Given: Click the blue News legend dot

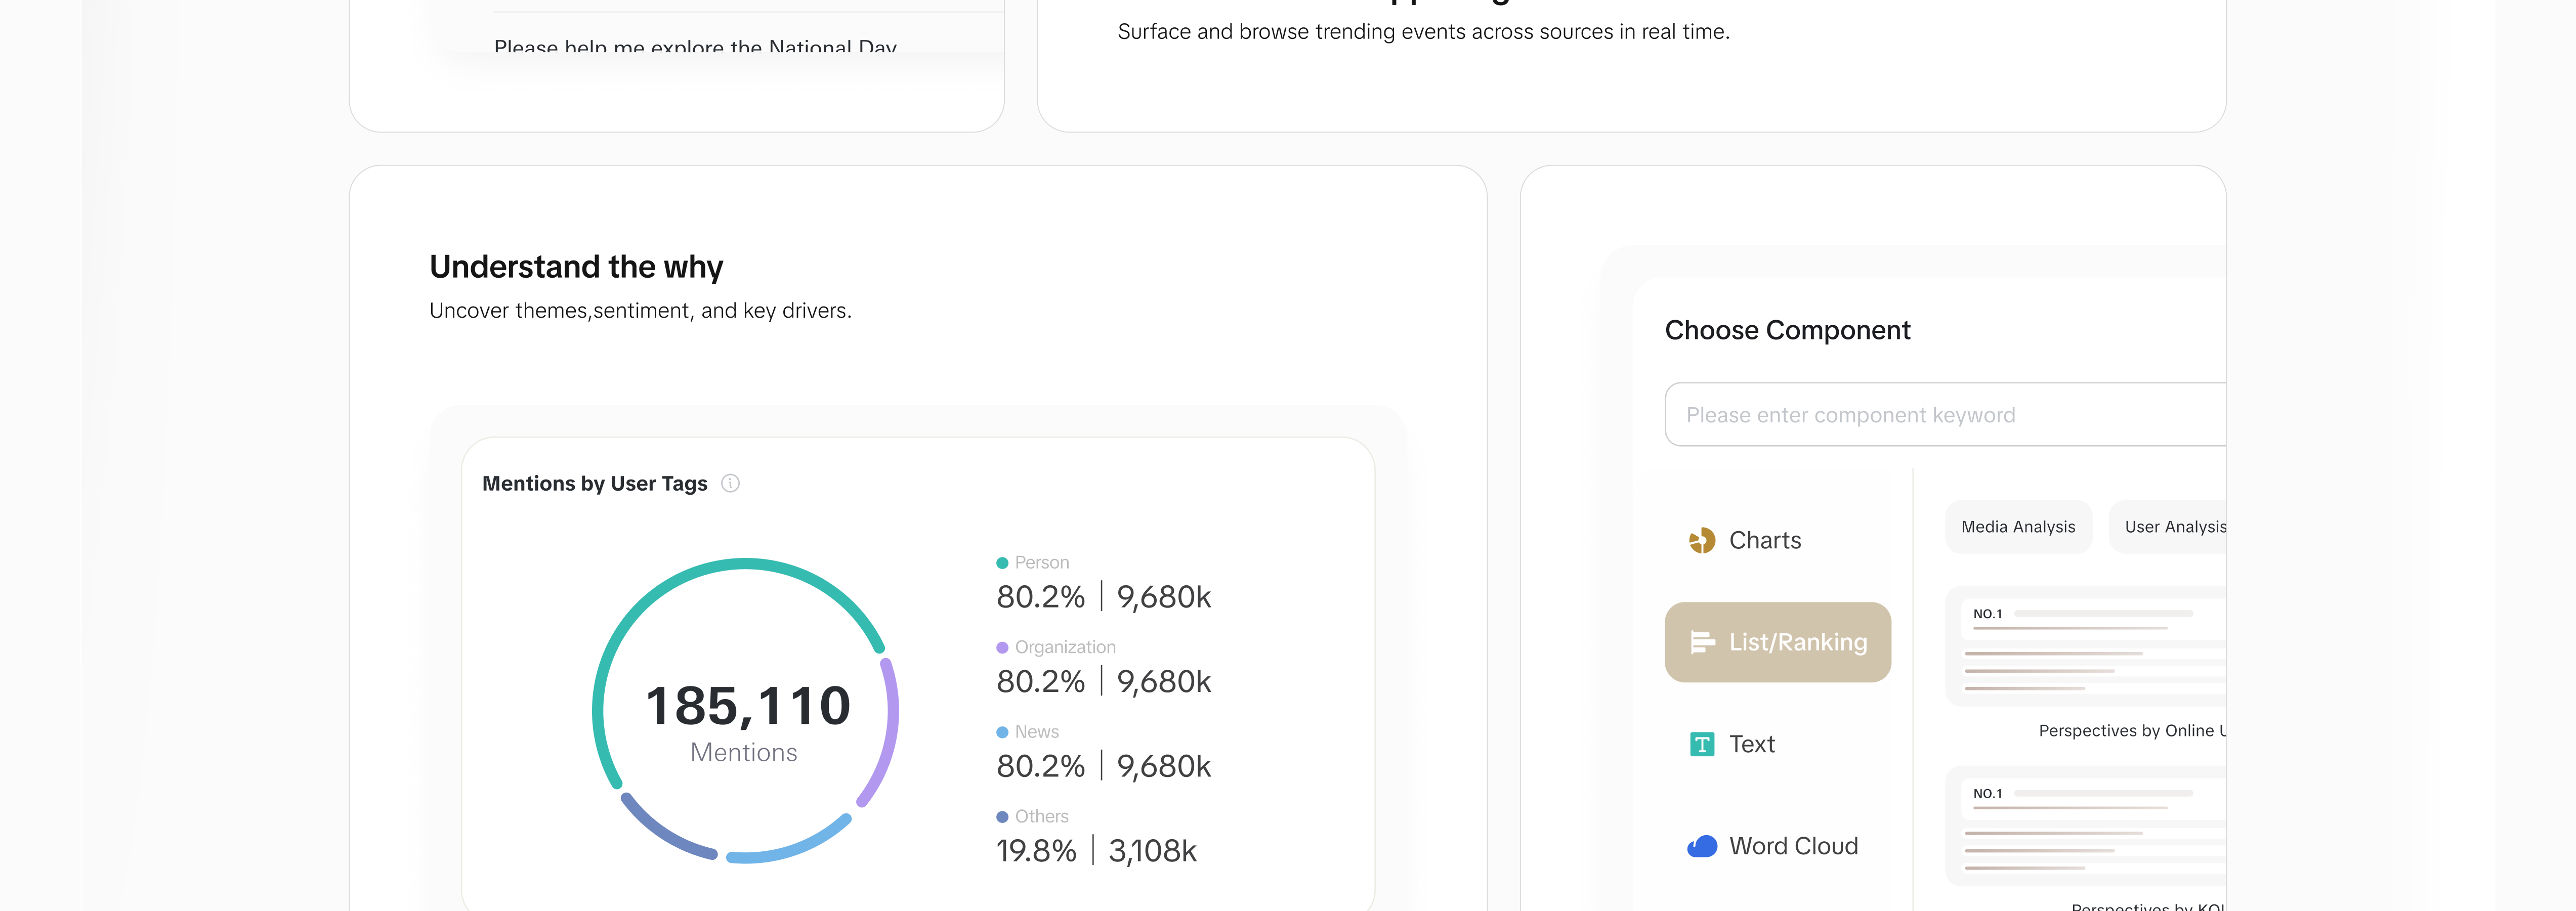Looking at the screenshot, I should (x=1002, y=732).
